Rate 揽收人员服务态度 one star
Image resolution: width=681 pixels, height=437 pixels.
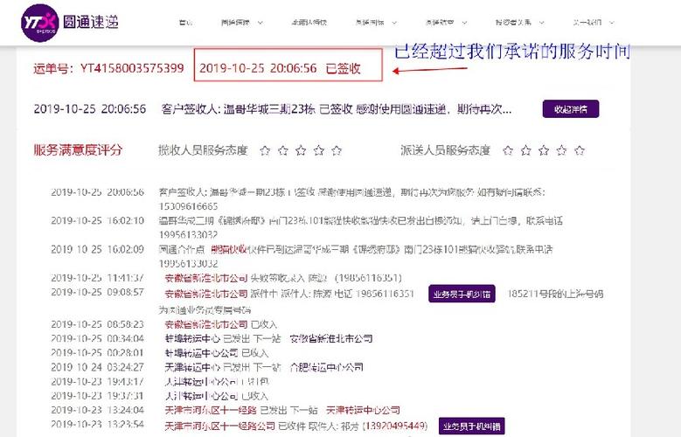coord(265,150)
